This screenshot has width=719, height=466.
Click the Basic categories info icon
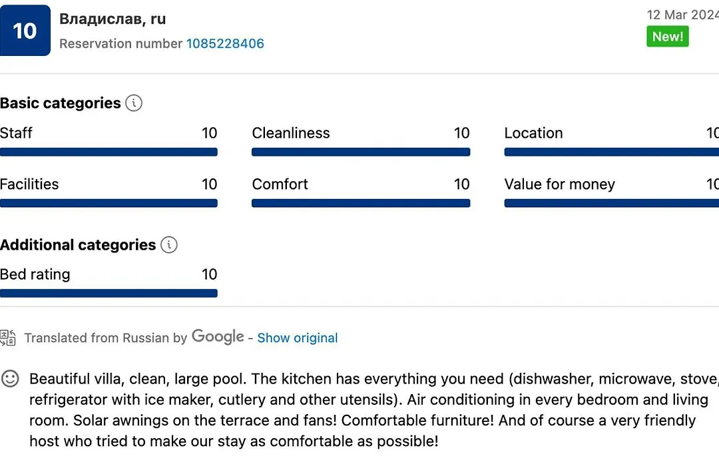point(134,103)
